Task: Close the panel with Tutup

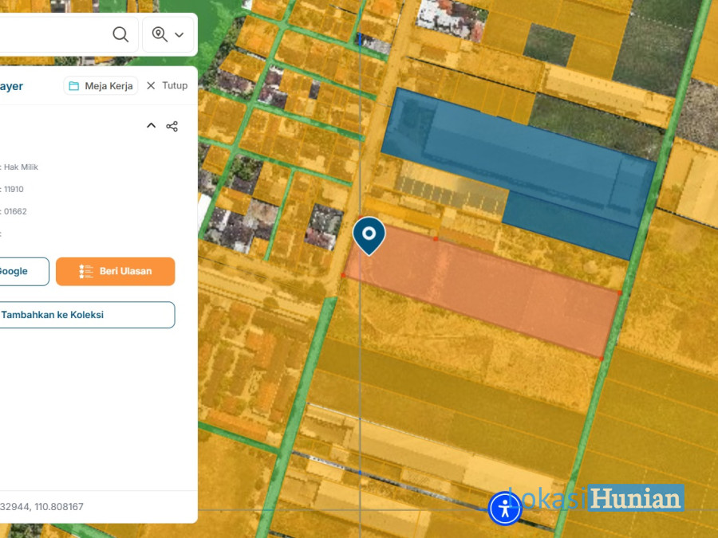Action: coord(167,85)
